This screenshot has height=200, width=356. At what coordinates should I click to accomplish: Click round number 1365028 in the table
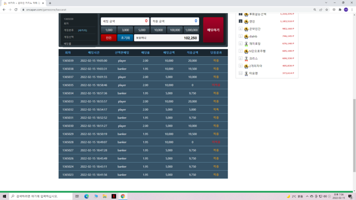tap(68, 142)
